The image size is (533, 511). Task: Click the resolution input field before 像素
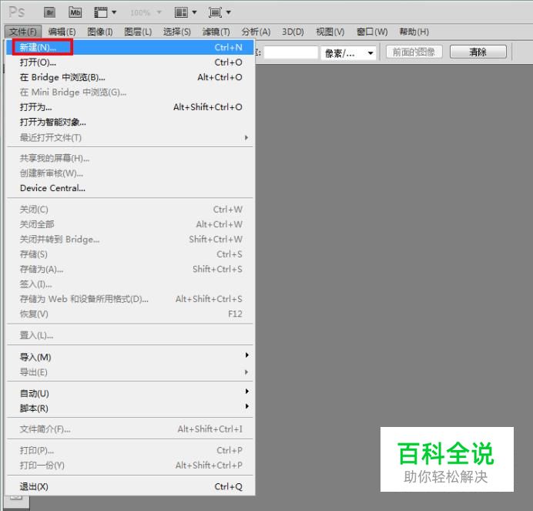coord(291,52)
